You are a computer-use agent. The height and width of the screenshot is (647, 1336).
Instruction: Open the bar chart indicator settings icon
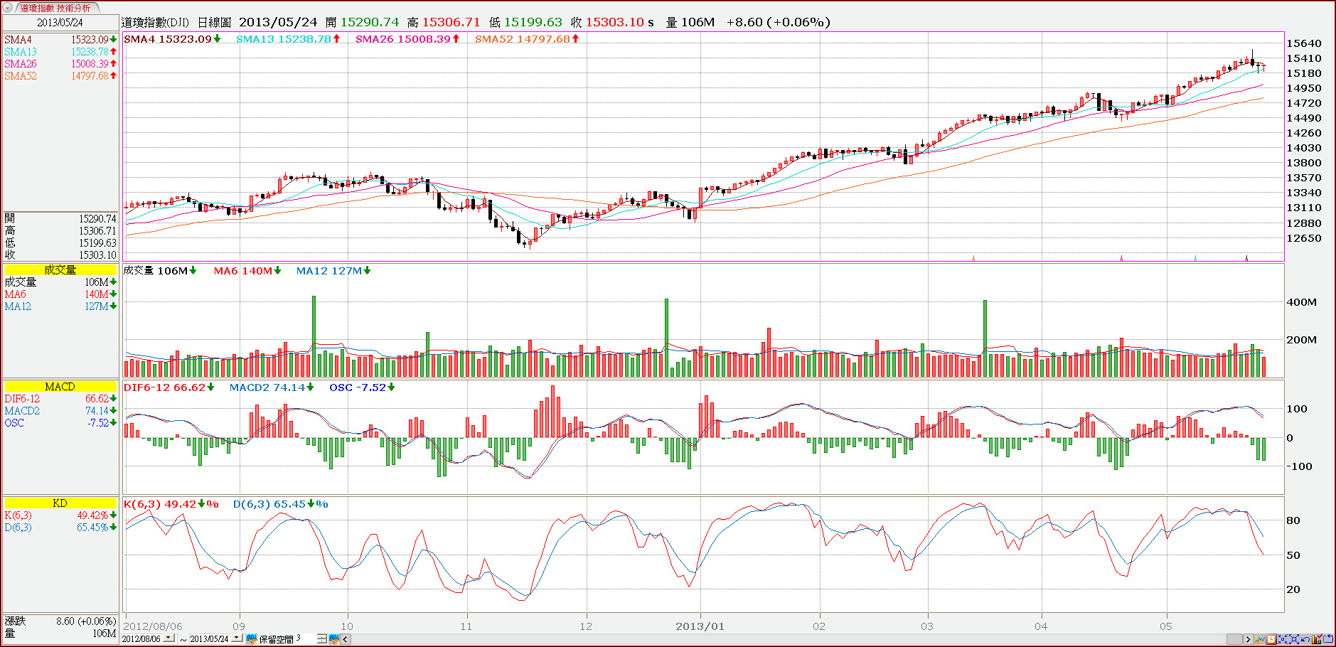pos(1317,639)
